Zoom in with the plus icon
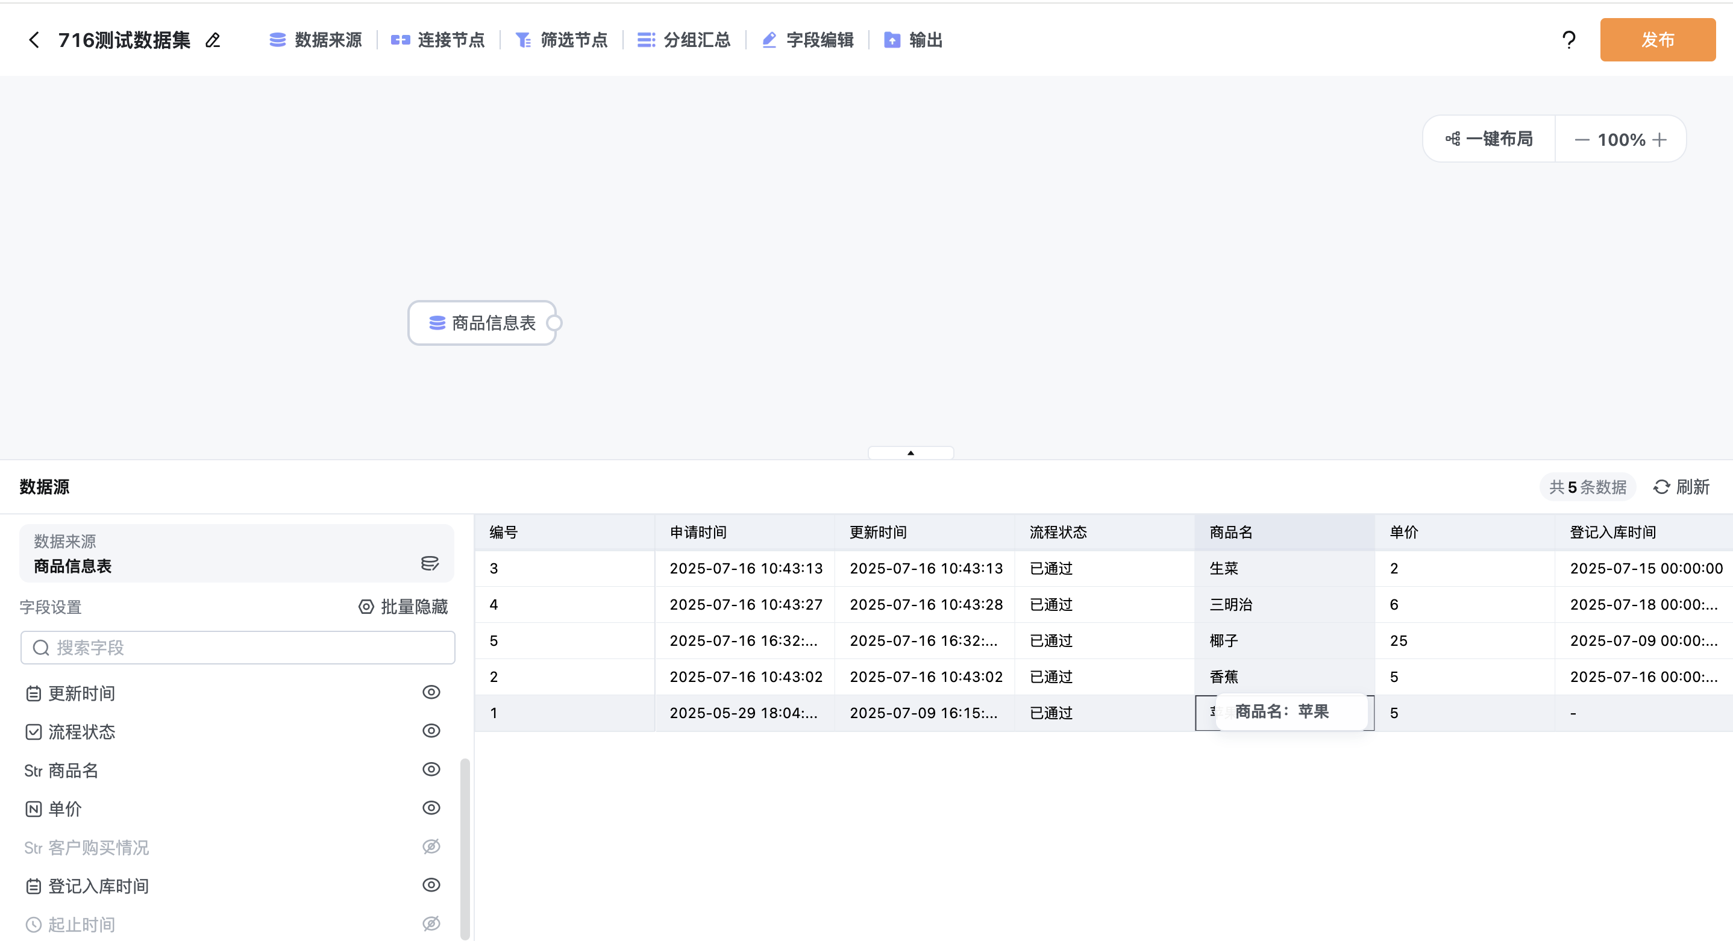The width and height of the screenshot is (1733, 941). (x=1659, y=140)
